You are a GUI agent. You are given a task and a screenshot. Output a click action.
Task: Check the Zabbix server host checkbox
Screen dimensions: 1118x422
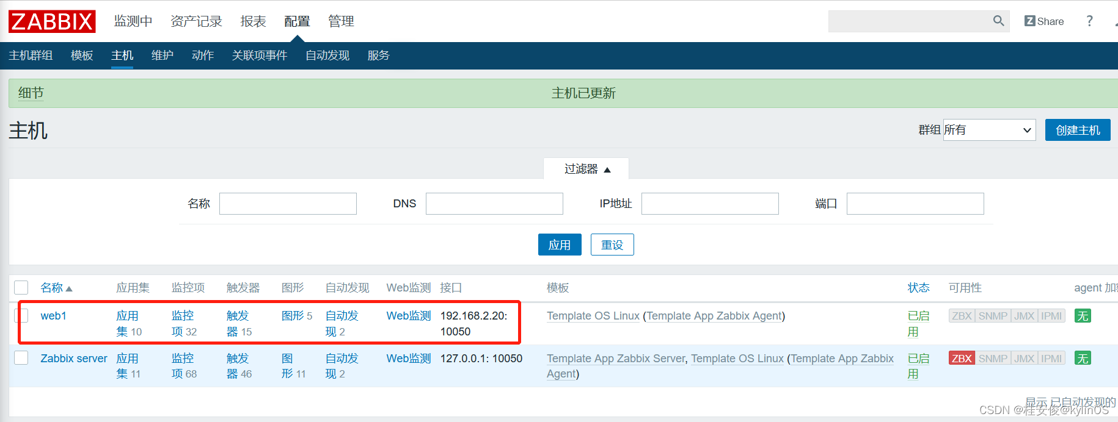point(21,357)
